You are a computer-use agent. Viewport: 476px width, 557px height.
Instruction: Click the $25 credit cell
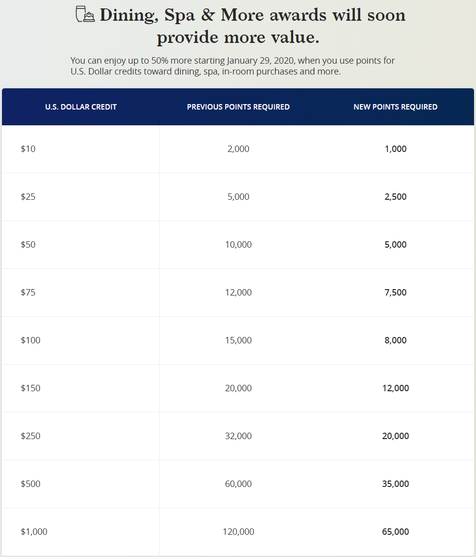click(28, 196)
